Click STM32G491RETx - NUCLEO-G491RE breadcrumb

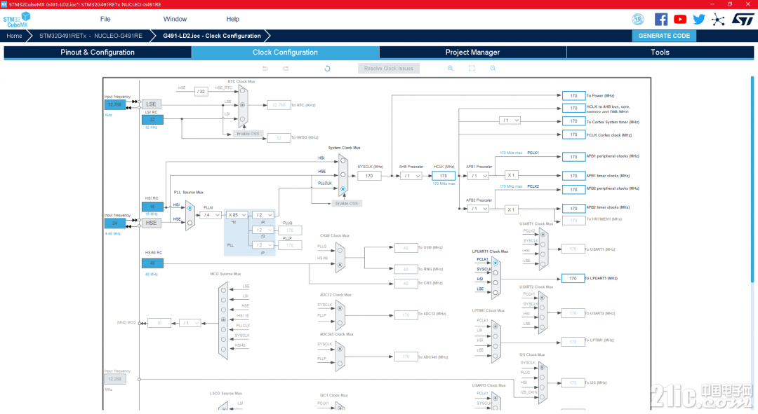pyautogui.click(x=91, y=36)
